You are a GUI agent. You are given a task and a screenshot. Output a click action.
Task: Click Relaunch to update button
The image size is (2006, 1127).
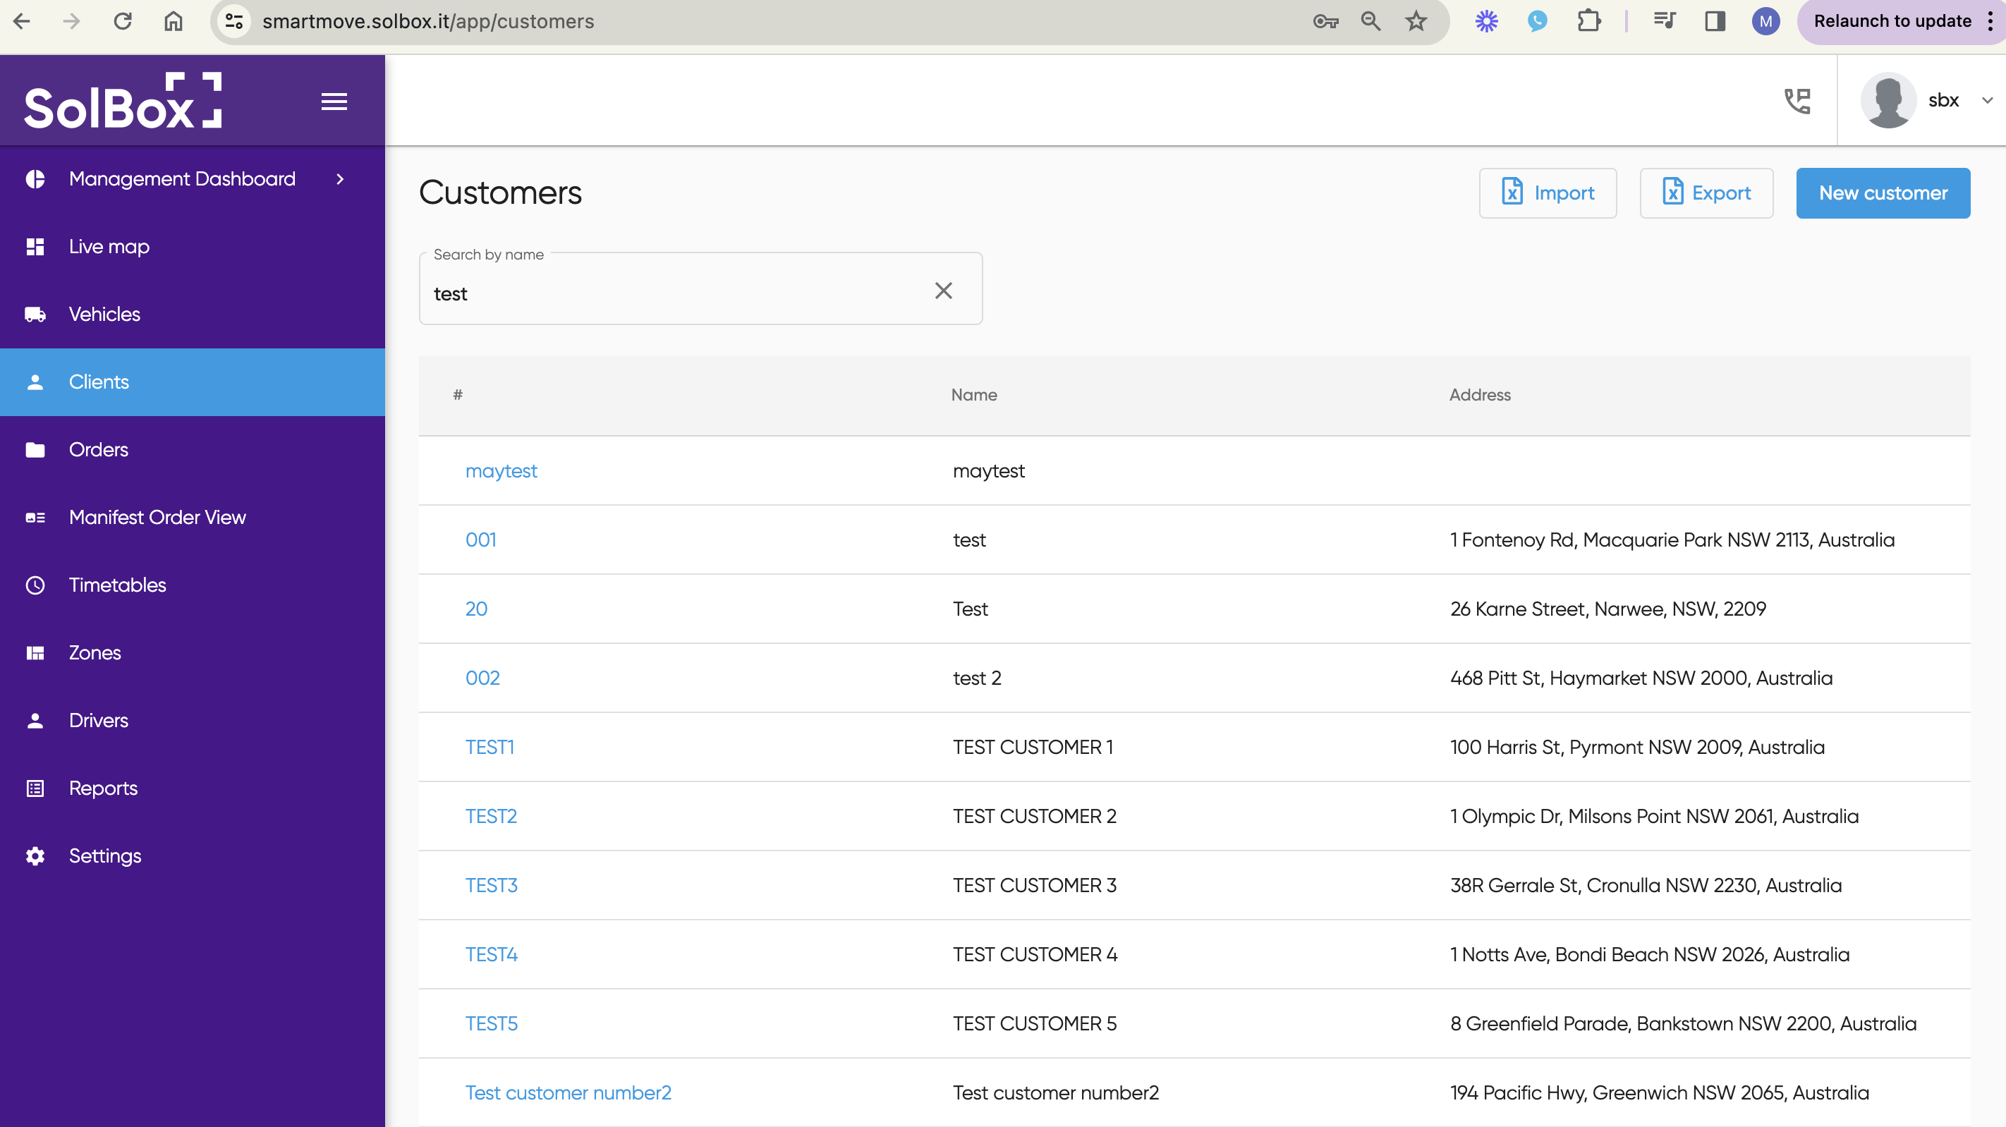tap(1892, 21)
